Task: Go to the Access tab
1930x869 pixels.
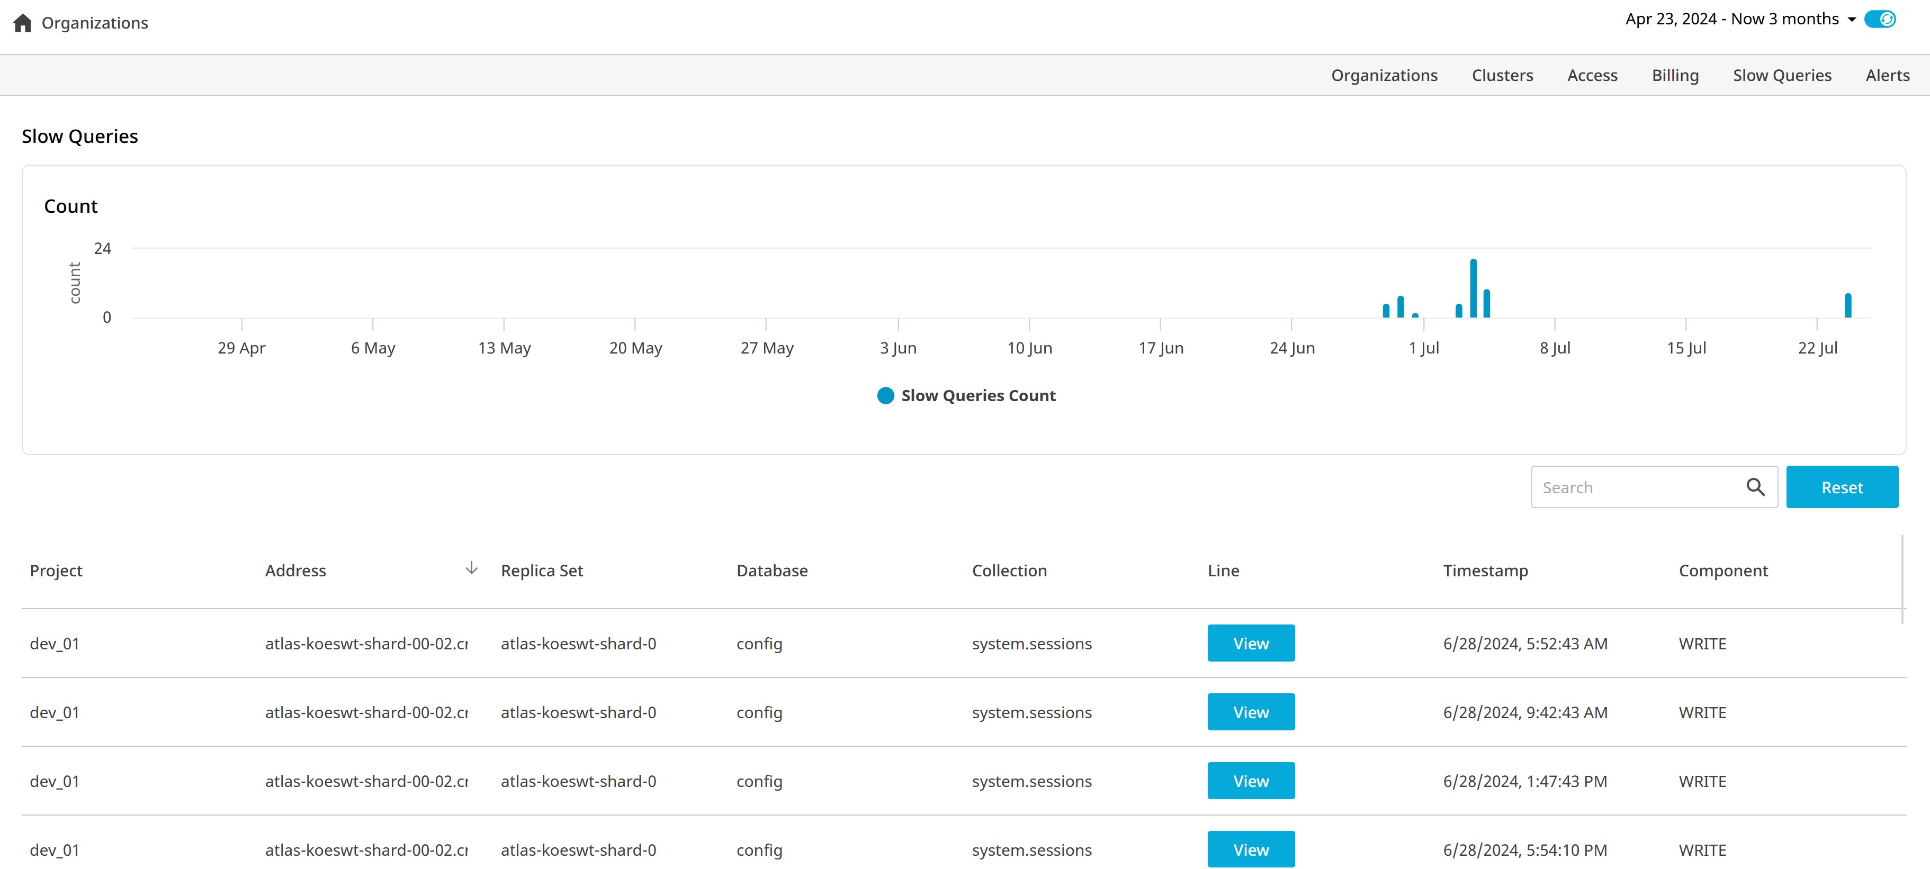Action: point(1592,75)
